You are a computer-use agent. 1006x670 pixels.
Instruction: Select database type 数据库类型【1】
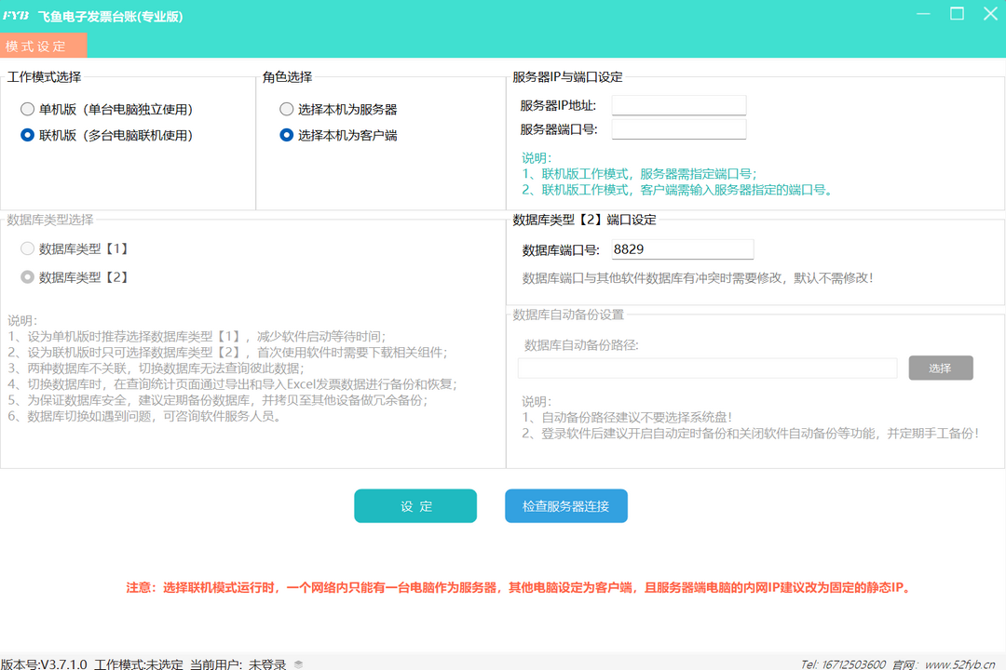(28, 248)
